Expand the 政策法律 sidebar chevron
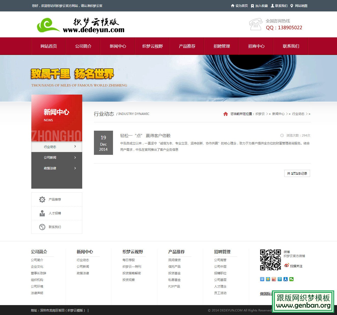337x315 pixels. click(75, 168)
